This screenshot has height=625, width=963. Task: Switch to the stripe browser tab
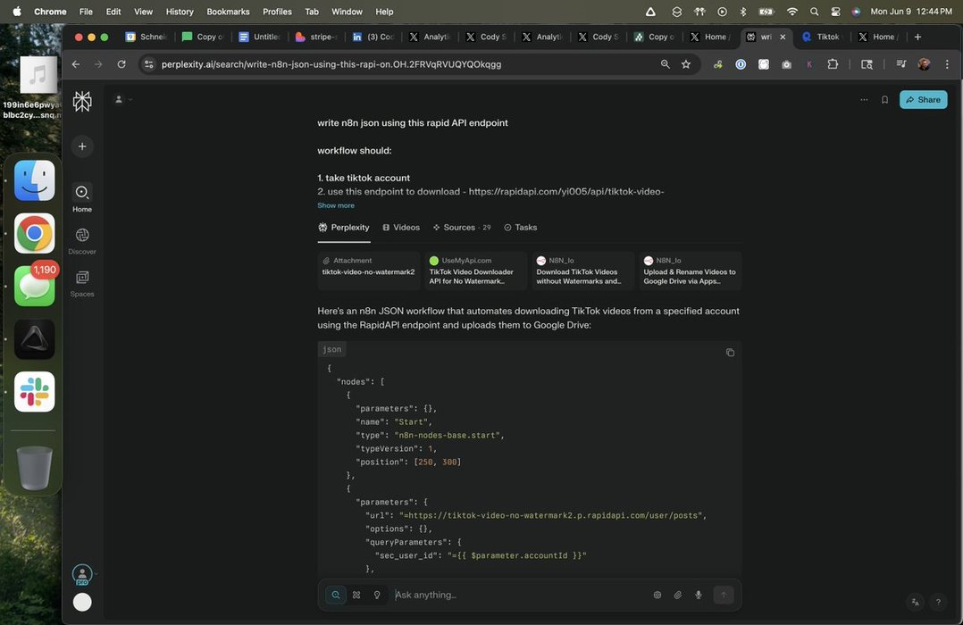click(x=316, y=37)
